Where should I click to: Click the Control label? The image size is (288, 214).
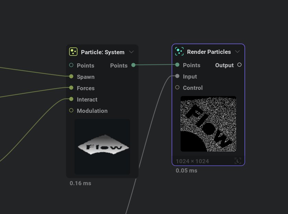pyautogui.click(x=193, y=88)
